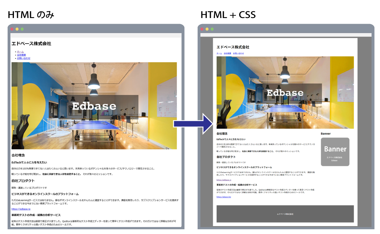Open お問い合わせ link in the left bulleted list

tap(24, 58)
